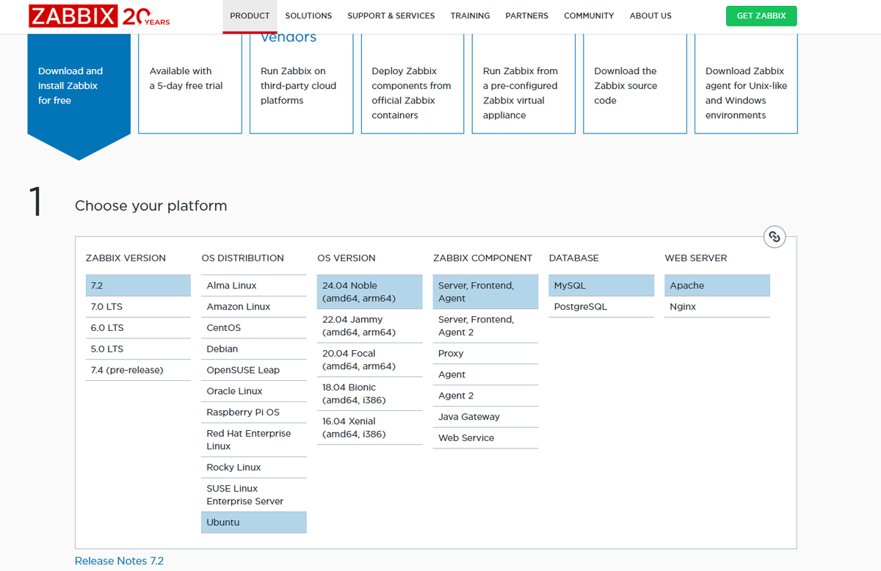Select Amazon Linux distribution
The width and height of the screenshot is (881, 571).
254,307
